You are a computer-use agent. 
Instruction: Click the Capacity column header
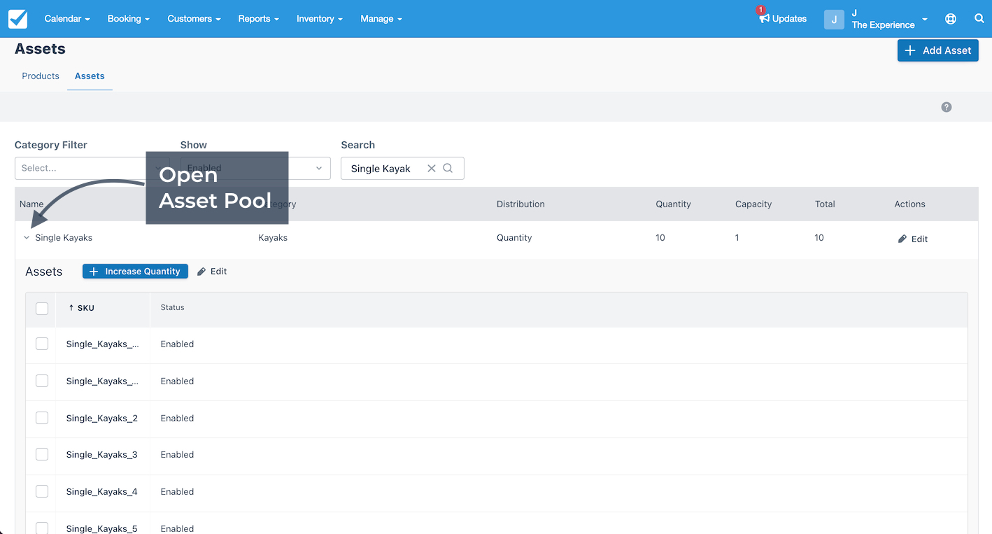(753, 204)
